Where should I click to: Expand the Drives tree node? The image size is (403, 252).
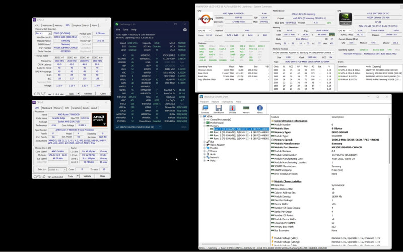click(x=205, y=151)
